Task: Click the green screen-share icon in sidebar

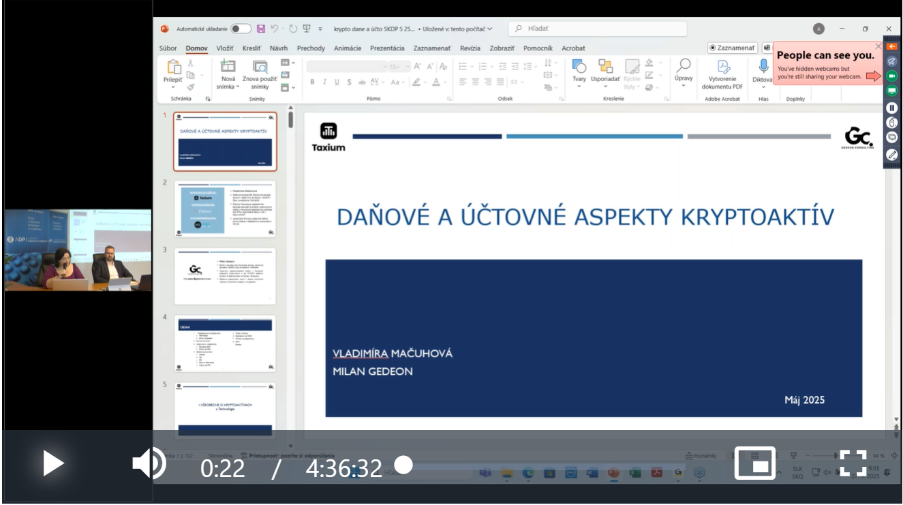Action: coord(892,91)
